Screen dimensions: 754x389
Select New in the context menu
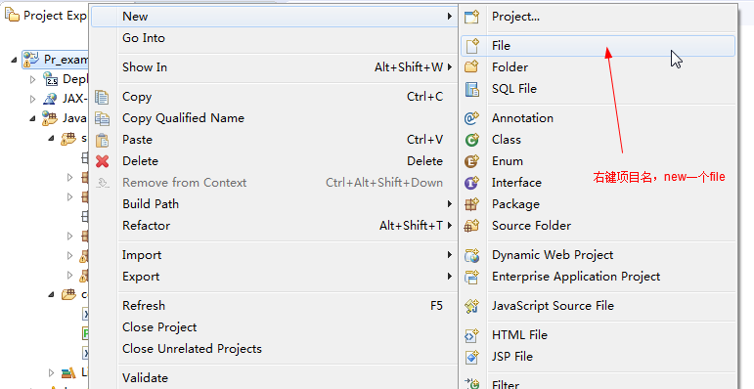(x=274, y=17)
